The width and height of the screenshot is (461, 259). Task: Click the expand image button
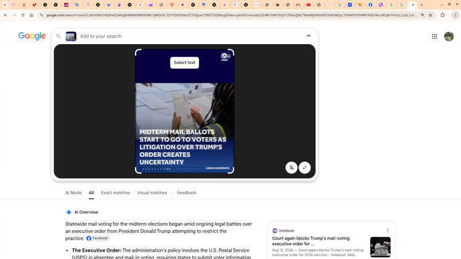click(x=305, y=168)
